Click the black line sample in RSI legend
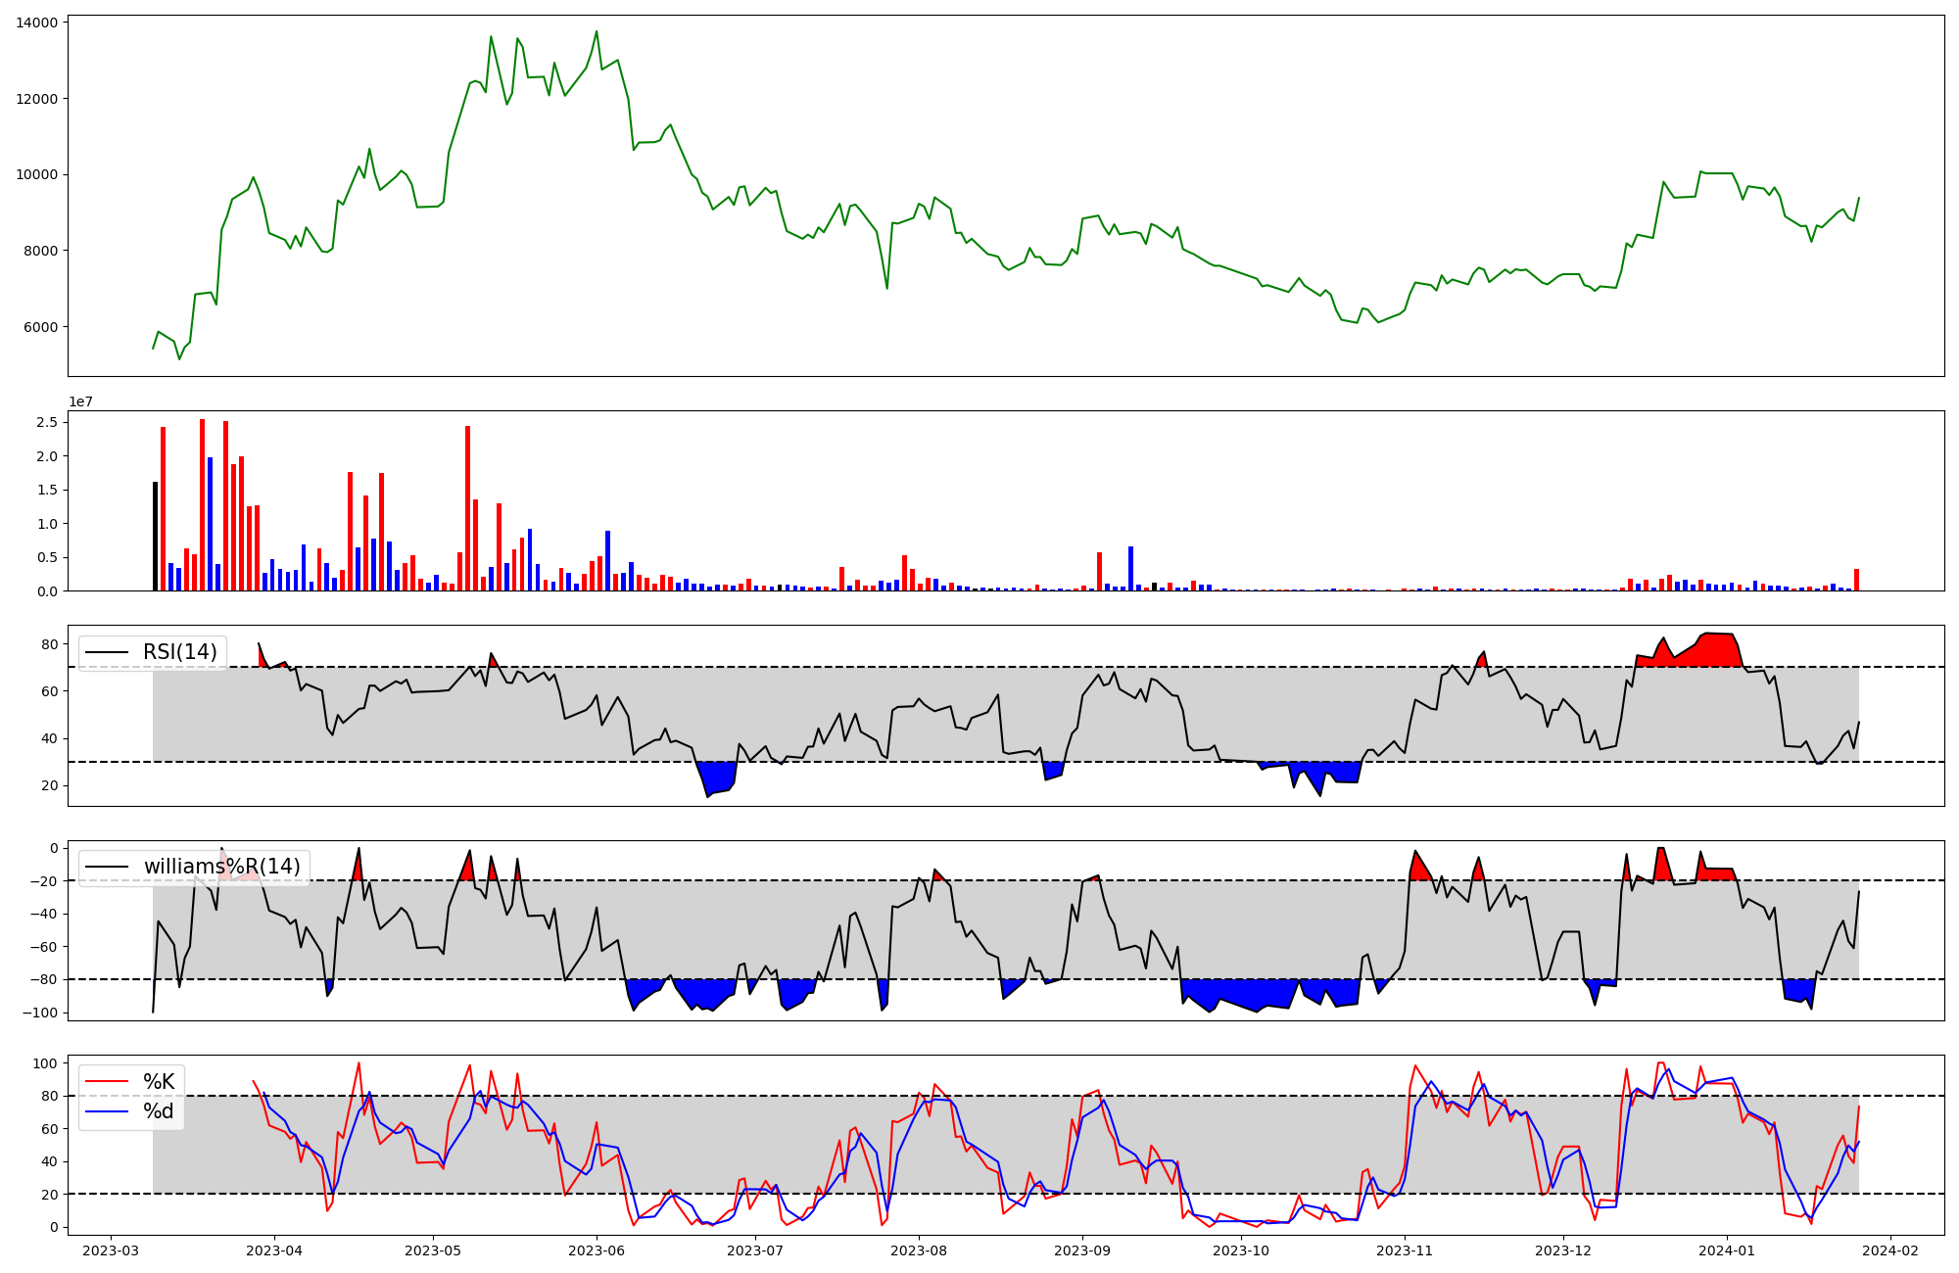Screen dimensions: 1959x1273 point(107,652)
